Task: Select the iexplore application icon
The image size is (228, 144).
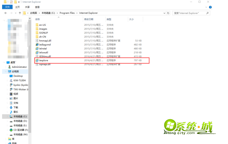Action: click(37, 60)
